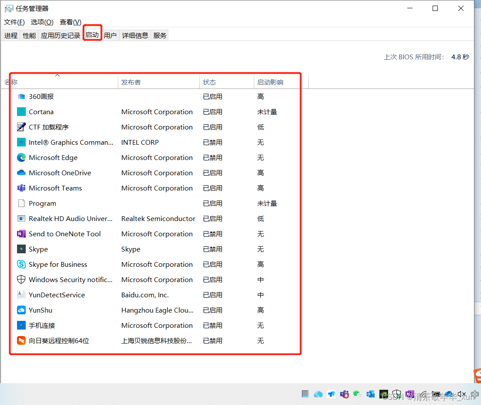The height and width of the screenshot is (405, 481).
Task: Click 上海贝锐信息科技股份... publisher cell
Action: (157, 340)
